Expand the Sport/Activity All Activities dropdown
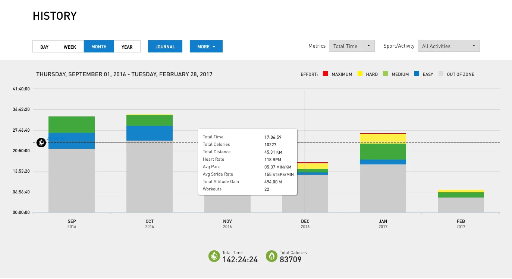 [448, 46]
